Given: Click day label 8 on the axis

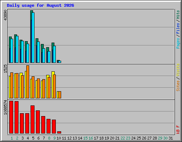Looking at the screenshot, I should click(x=49, y=138).
